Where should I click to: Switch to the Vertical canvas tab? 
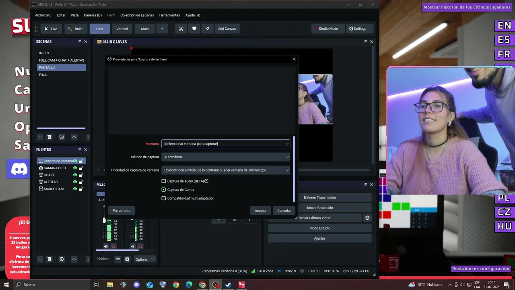click(122, 29)
